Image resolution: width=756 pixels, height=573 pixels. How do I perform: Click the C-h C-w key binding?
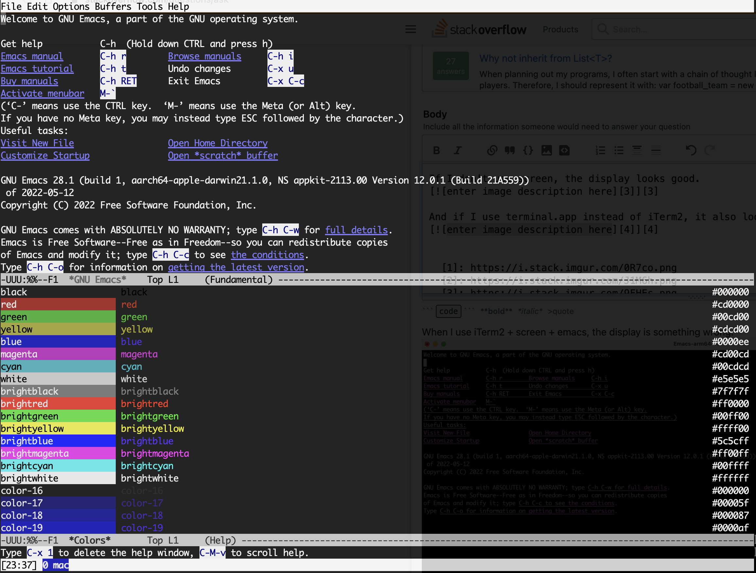[280, 230]
